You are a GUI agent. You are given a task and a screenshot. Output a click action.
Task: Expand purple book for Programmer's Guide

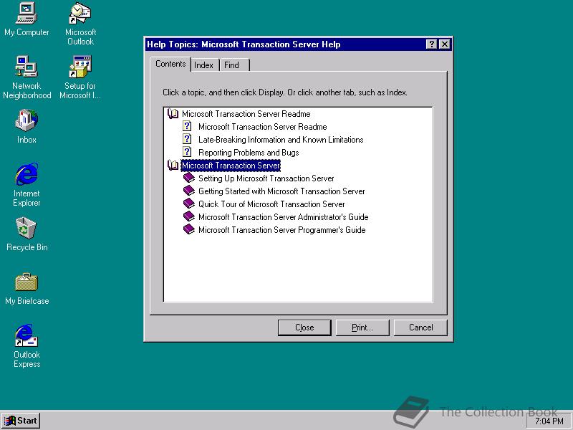[189, 229]
